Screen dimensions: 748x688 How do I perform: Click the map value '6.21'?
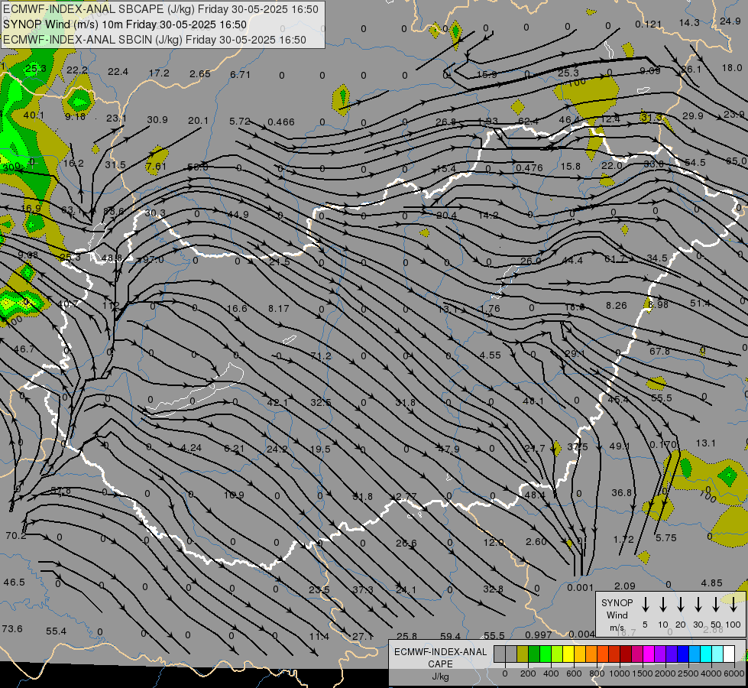[235, 449]
